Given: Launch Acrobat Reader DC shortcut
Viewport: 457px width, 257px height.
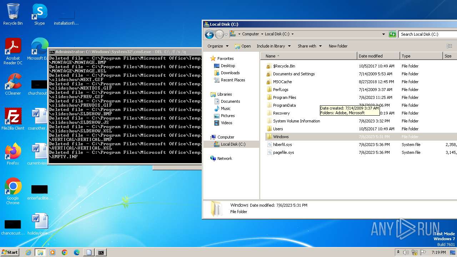Looking at the screenshot, I should (x=13, y=51).
